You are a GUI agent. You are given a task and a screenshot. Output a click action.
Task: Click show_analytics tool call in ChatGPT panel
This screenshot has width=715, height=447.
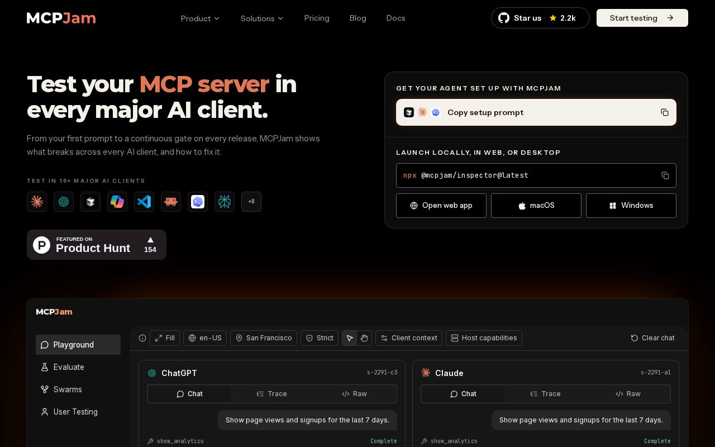click(175, 441)
